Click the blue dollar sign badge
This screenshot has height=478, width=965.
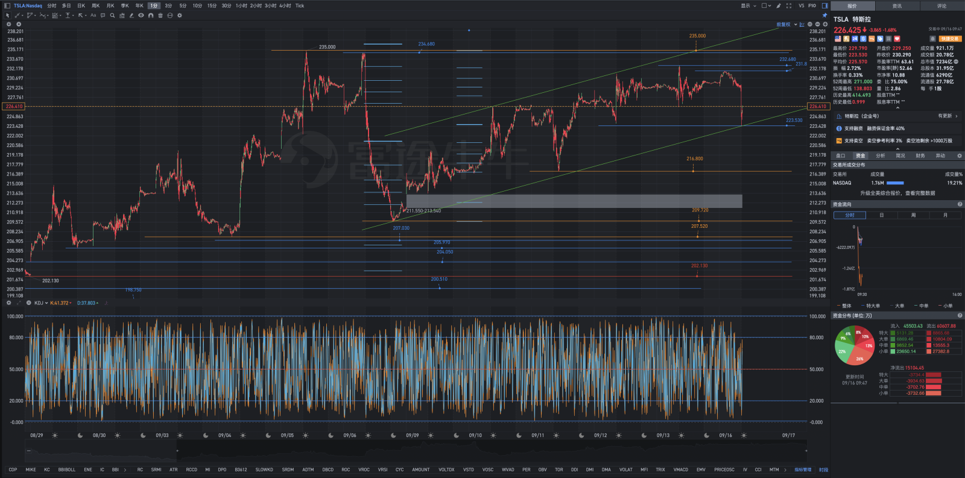tap(863, 39)
